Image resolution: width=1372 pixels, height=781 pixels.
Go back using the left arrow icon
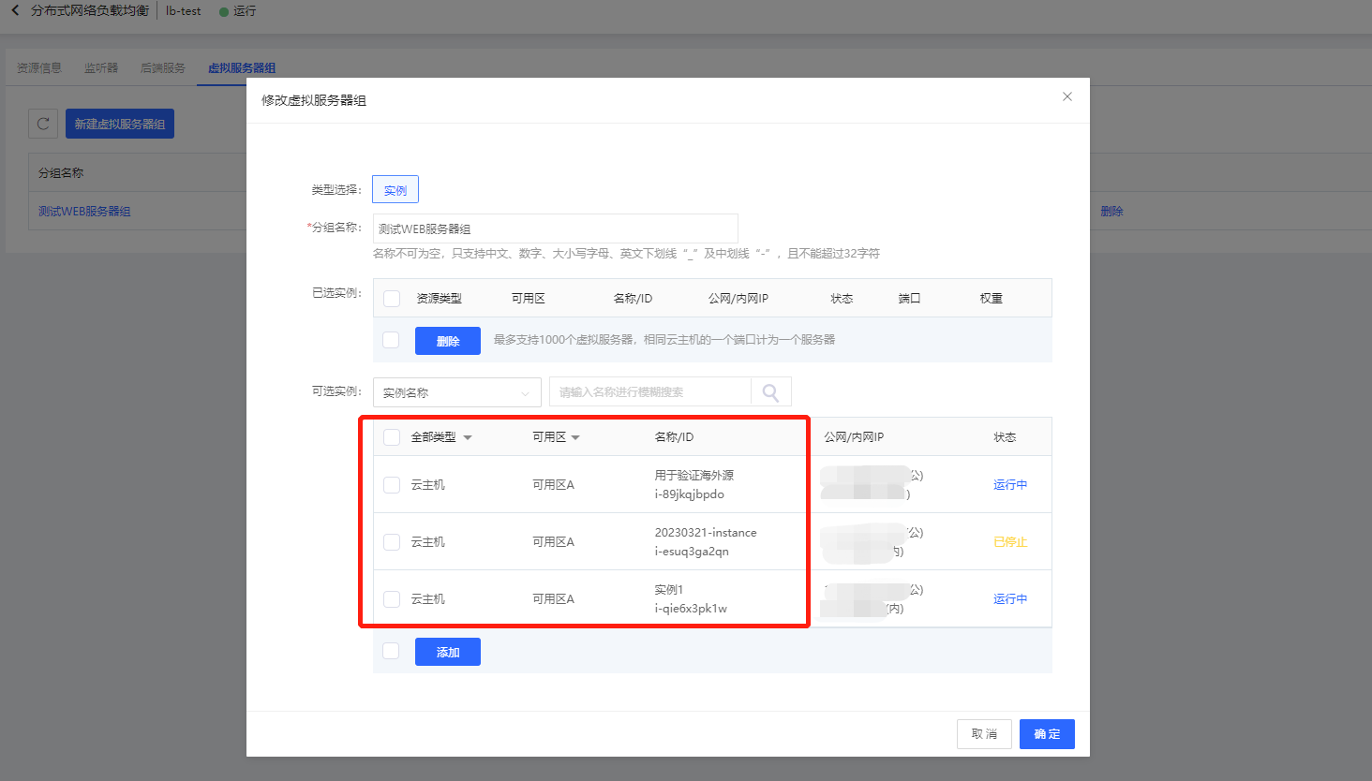pos(15,10)
